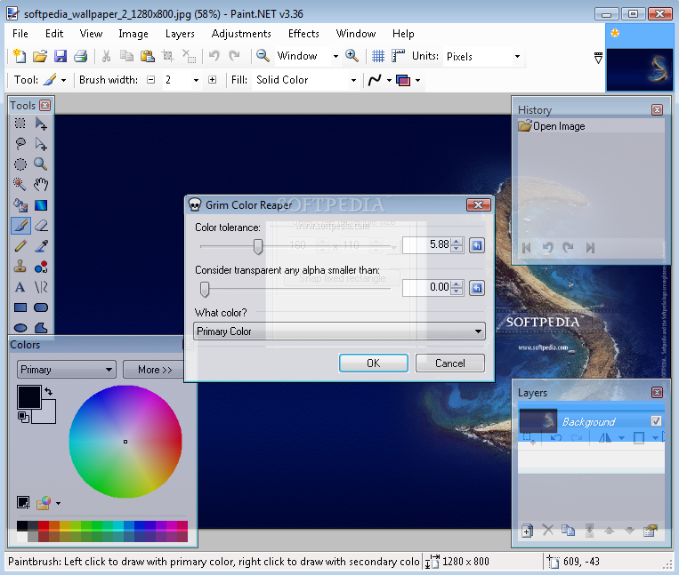Image resolution: width=679 pixels, height=575 pixels.
Task: Select the Gradient tool
Action: point(41,205)
